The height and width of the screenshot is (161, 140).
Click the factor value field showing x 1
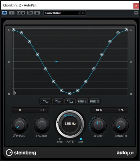point(42,110)
